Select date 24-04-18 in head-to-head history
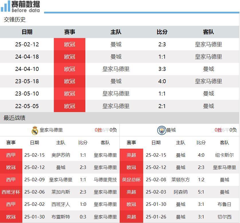This screenshot has height=223, width=240. click(x=27, y=57)
